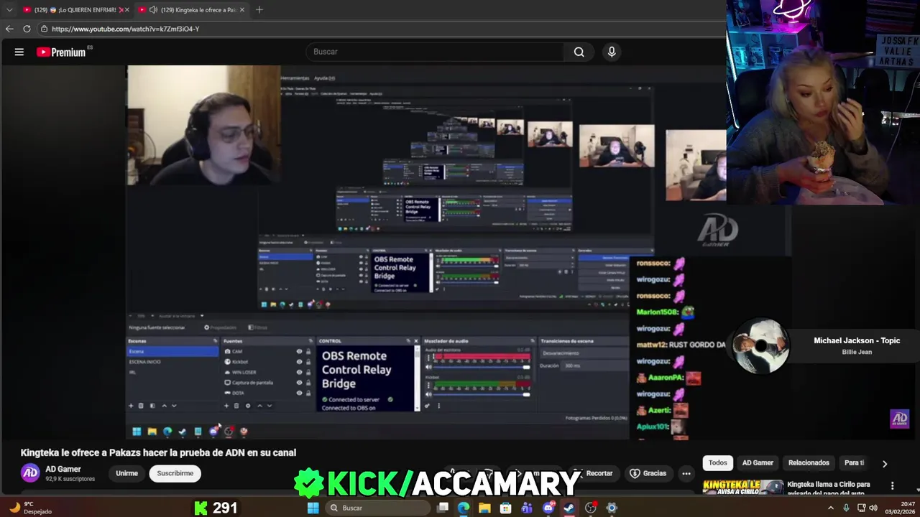This screenshot has width=920, height=517.
Task: Open the Desvanecimiento transition dropdown
Action: tap(584, 353)
